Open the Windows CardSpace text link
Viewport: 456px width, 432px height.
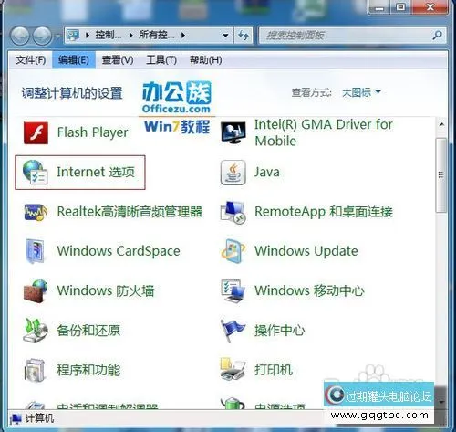pyautogui.click(x=119, y=251)
